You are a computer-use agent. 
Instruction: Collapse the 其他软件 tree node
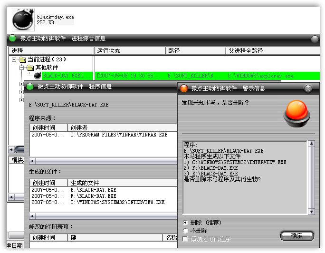click(21, 68)
